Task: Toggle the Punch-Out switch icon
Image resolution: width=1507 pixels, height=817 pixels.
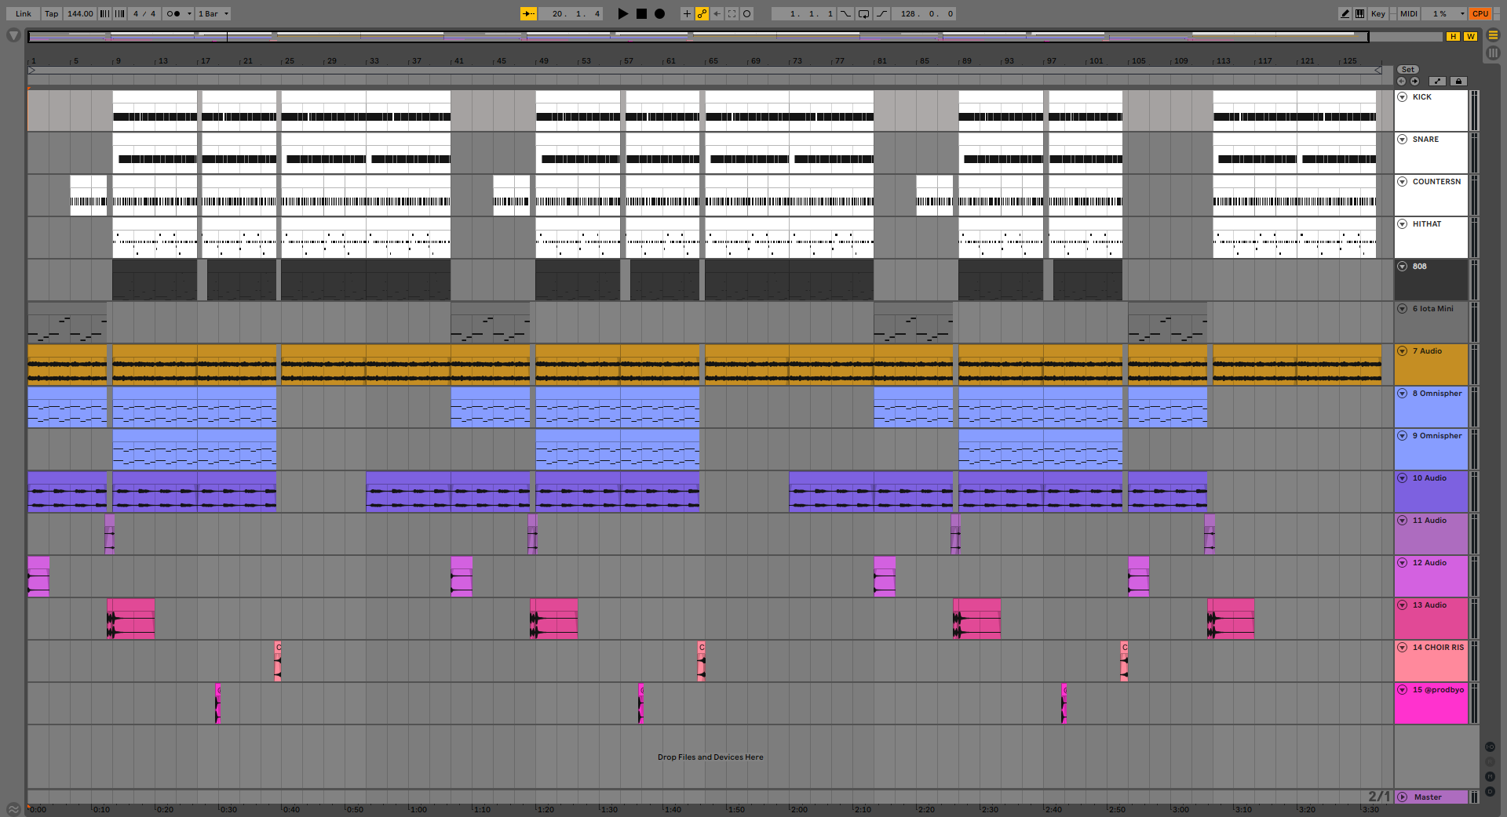Action: coord(882,13)
